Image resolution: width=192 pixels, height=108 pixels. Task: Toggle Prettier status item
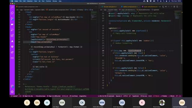click(x=164, y=96)
